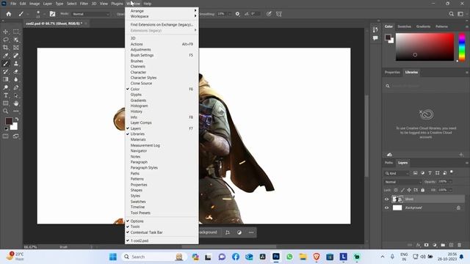Select the Horizontal Type tool
The image size is (470, 264).
(5, 95)
